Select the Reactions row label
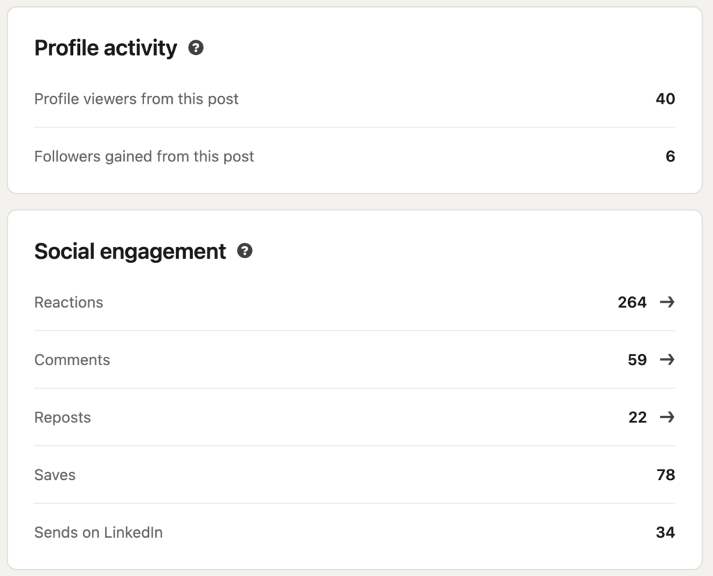This screenshot has width=713, height=576. click(68, 303)
